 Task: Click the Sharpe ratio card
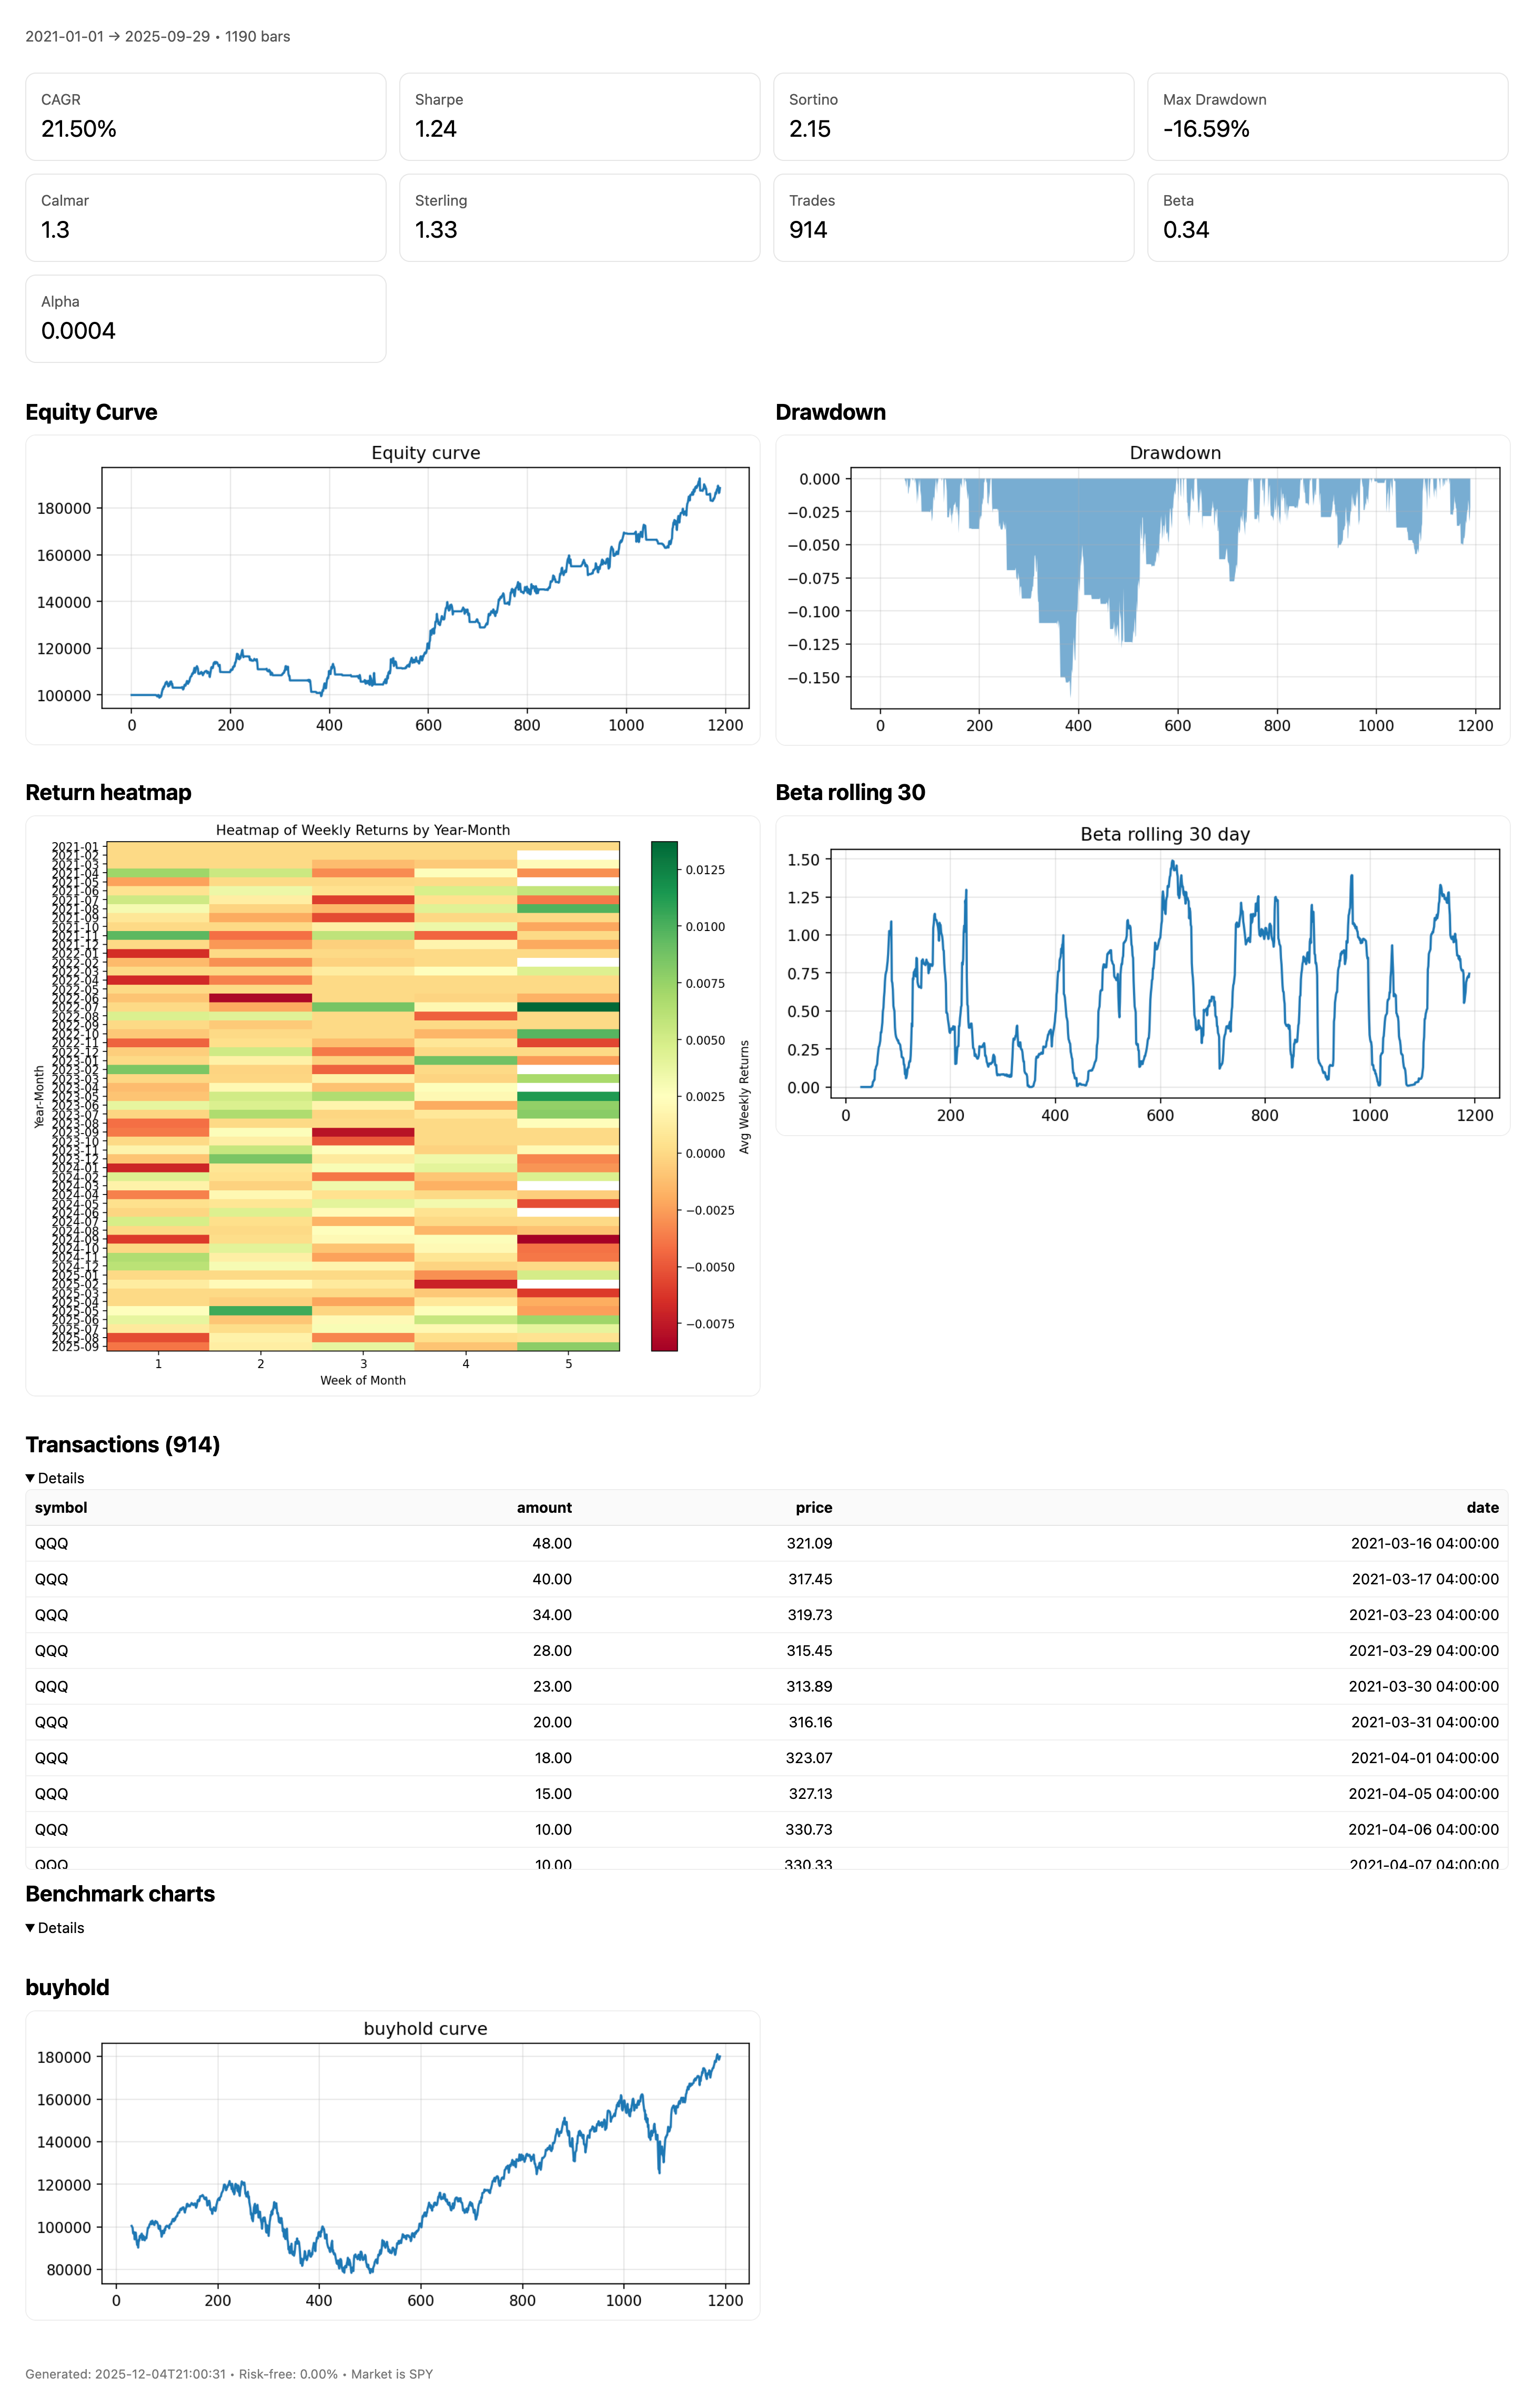579,116
